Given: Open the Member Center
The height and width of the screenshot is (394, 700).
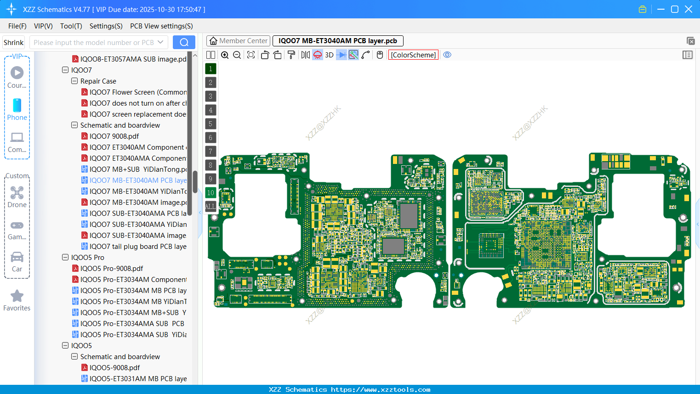Looking at the screenshot, I should click(x=238, y=40).
